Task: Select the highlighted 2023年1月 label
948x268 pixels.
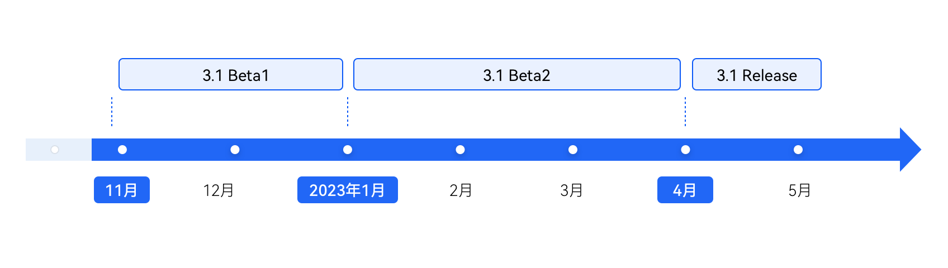Action: click(x=348, y=190)
